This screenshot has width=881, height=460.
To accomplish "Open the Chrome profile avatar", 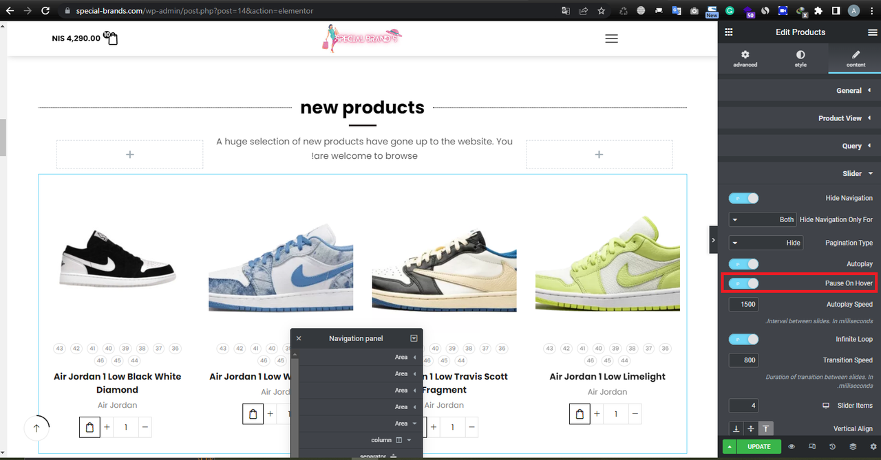I will 854,10.
